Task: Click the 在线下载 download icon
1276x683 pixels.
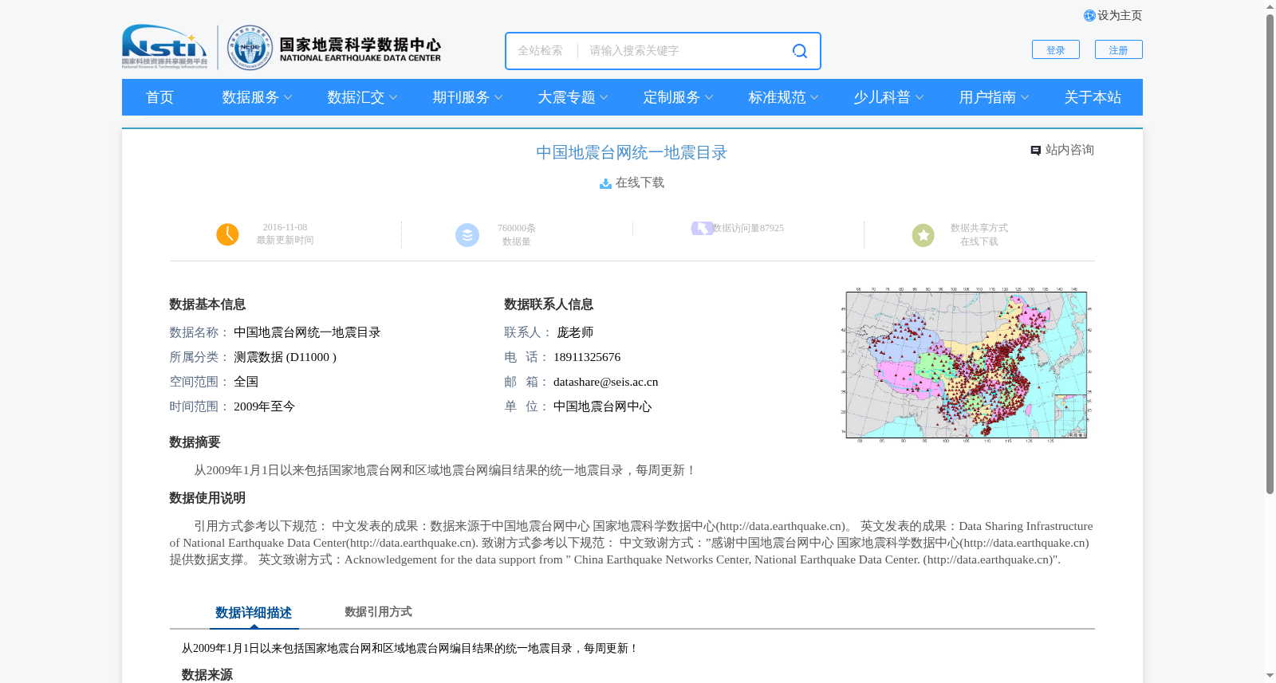Action: click(x=605, y=183)
